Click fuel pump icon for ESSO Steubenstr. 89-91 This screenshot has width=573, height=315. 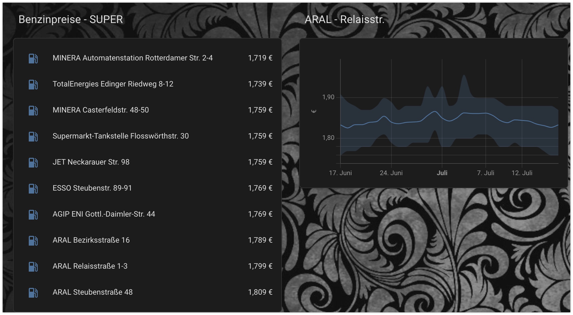point(33,188)
